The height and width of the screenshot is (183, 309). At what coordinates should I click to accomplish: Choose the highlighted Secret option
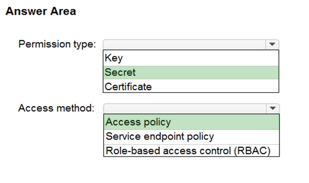point(191,73)
